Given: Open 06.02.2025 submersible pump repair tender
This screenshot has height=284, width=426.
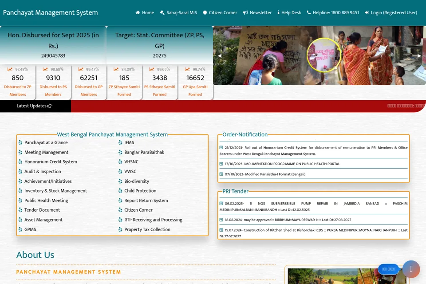Looking at the screenshot, I should point(314,206).
